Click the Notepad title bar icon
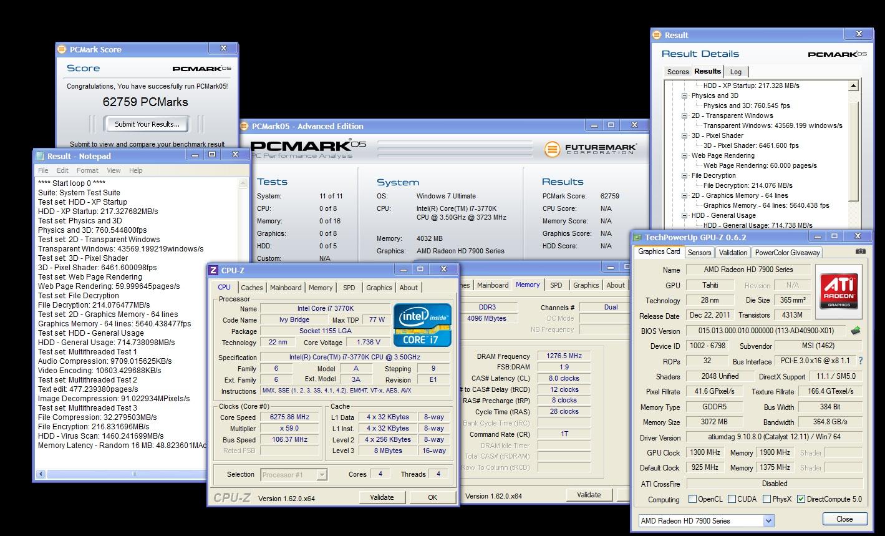Screen dimensions: 885x536 point(41,156)
